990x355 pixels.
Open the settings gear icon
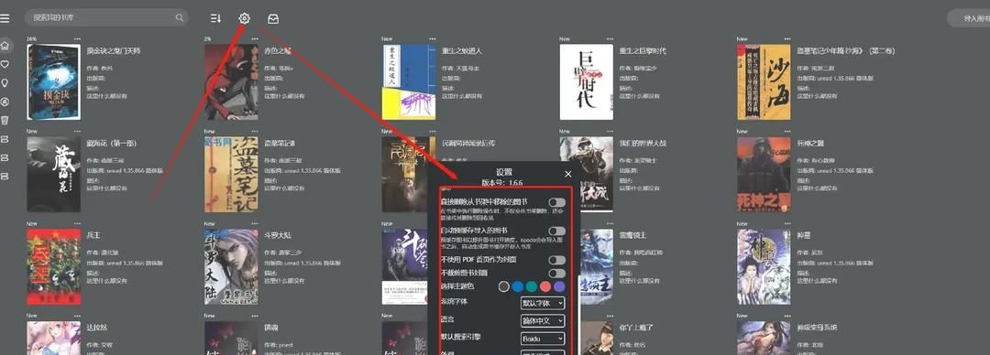(x=245, y=18)
